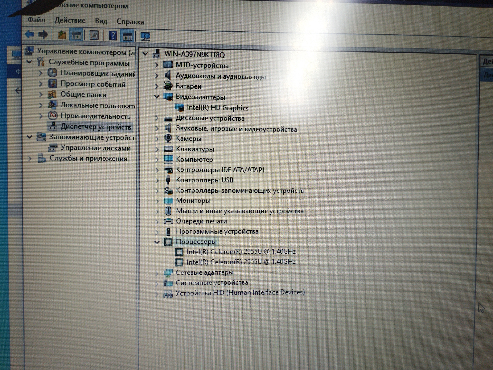Click the Процессоры chip icon
Image resolution: width=493 pixels, height=370 pixels.
click(168, 242)
